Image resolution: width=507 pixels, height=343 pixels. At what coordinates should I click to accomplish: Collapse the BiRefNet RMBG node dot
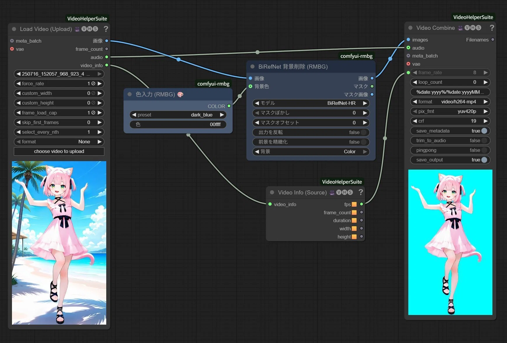[252, 67]
